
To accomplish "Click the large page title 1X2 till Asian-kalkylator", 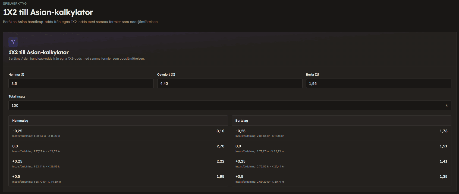I will [x=48, y=12].
